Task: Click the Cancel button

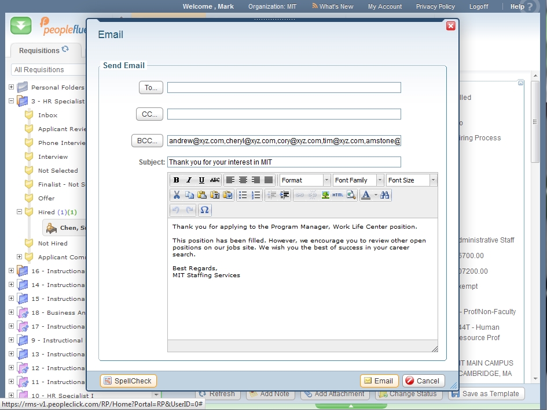Action: [423, 381]
